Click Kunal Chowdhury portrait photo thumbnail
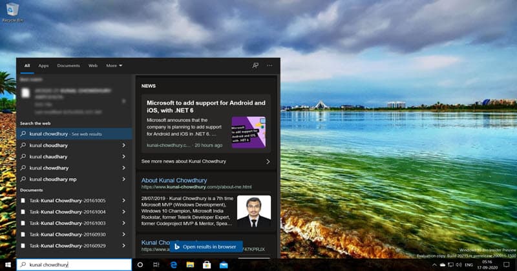 (x=254, y=212)
